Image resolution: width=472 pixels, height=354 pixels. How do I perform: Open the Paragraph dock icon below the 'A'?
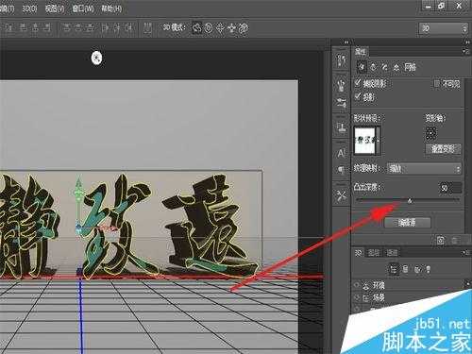[341, 170]
